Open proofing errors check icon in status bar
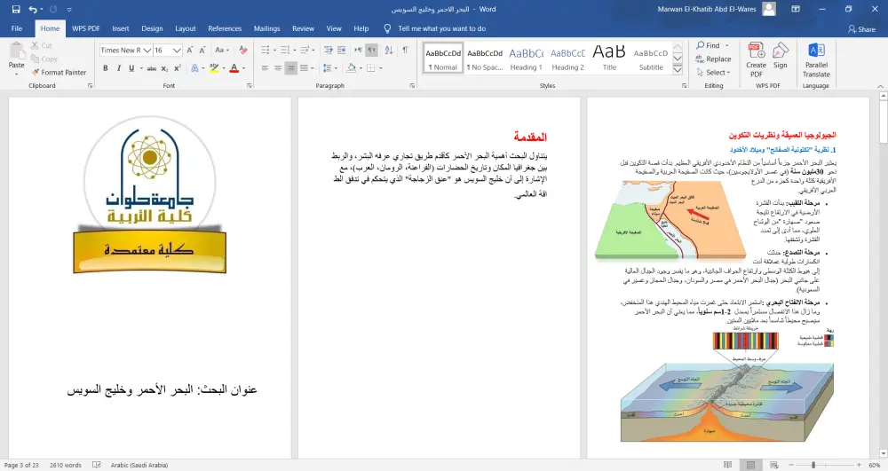Screen dimensions: 888x471 [97, 465]
